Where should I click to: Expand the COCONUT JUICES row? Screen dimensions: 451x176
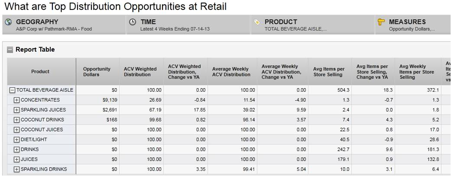17,130
